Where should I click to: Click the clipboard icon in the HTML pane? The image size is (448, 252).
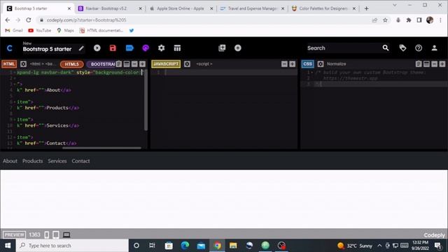pyautogui.click(x=119, y=64)
